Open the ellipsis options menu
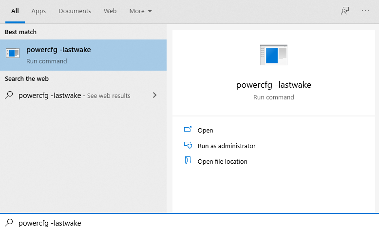 click(x=365, y=11)
